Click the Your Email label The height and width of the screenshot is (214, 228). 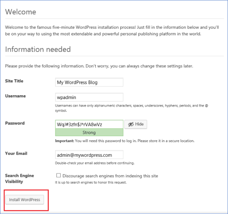[16, 153]
